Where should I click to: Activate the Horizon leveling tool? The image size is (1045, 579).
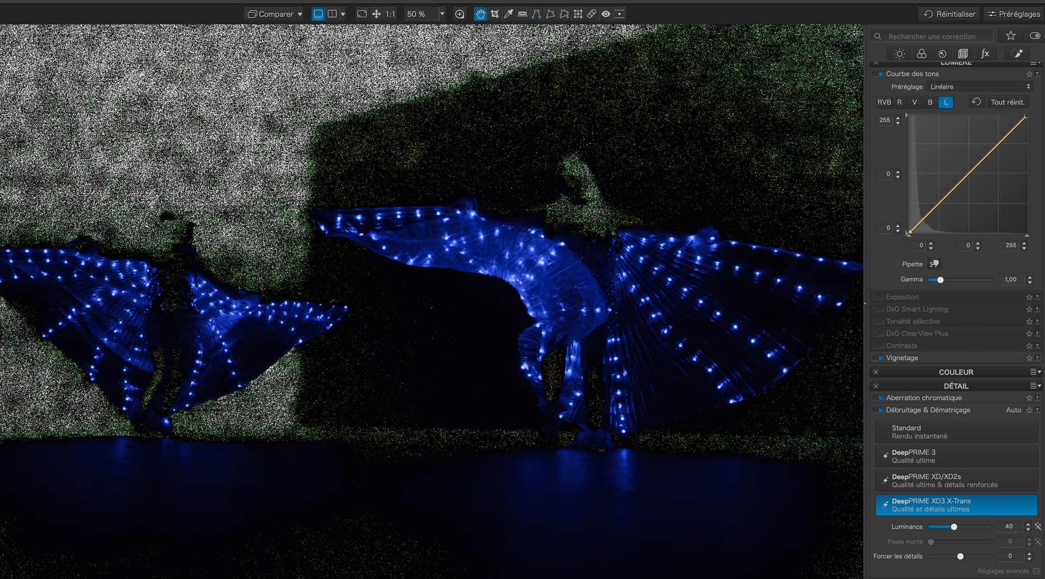coord(522,14)
